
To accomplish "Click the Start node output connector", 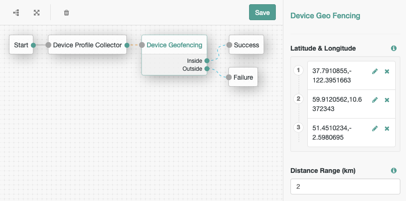I will (33, 45).
